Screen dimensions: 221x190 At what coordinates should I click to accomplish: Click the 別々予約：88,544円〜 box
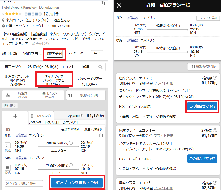pos(23,183)
